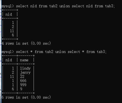Select the 999 name cell

click(x=23, y=85)
